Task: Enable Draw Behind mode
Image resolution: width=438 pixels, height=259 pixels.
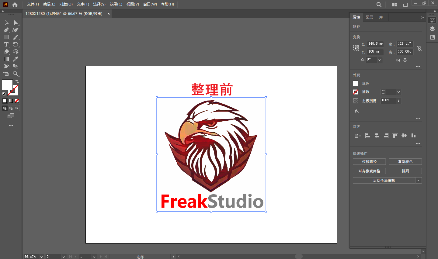Action: [x=11, y=108]
